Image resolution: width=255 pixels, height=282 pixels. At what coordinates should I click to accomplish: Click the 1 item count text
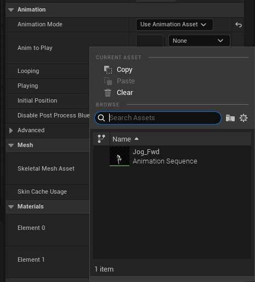click(104, 269)
